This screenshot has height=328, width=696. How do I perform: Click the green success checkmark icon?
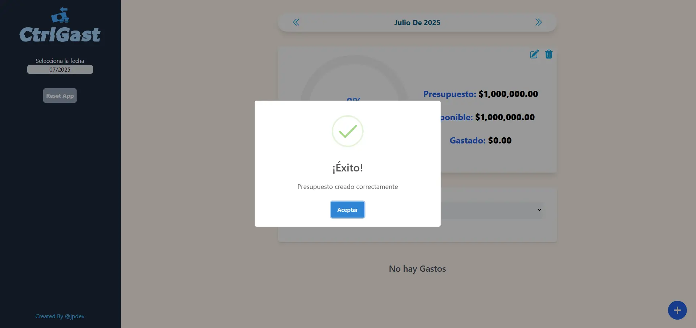[x=347, y=131]
